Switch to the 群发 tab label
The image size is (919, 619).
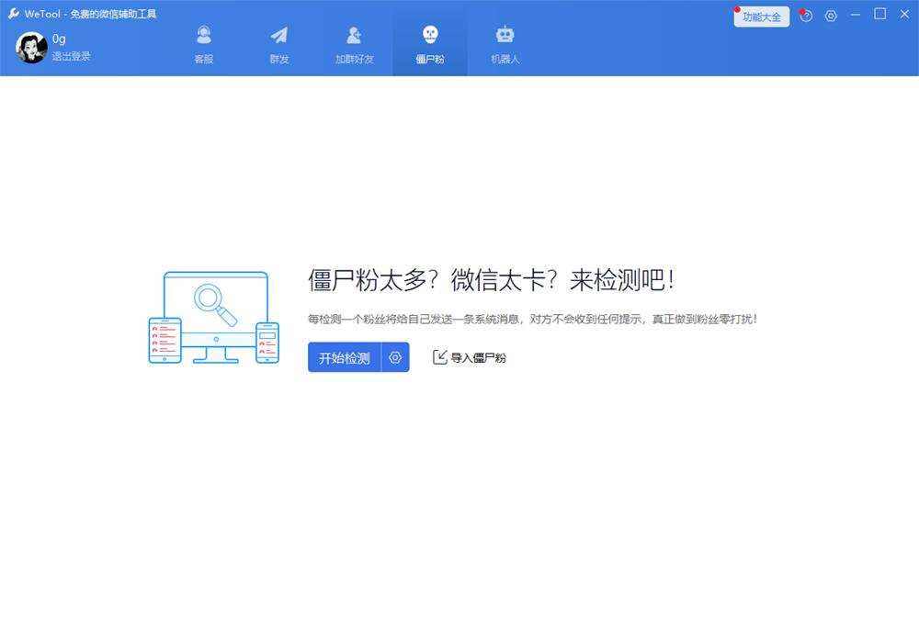click(279, 59)
